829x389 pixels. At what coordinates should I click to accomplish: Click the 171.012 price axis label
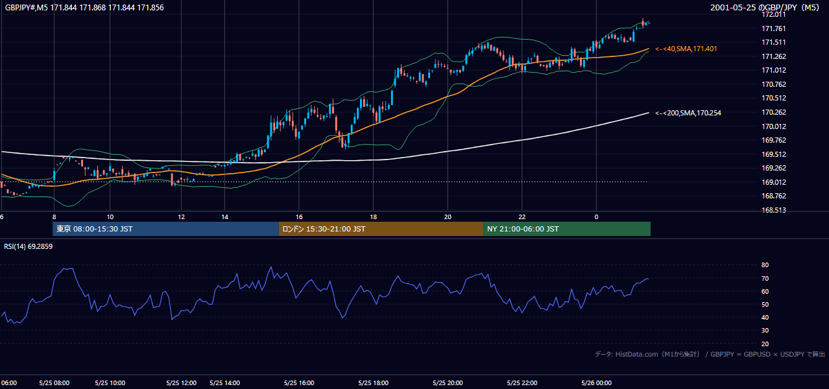click(x=774, y=70)
